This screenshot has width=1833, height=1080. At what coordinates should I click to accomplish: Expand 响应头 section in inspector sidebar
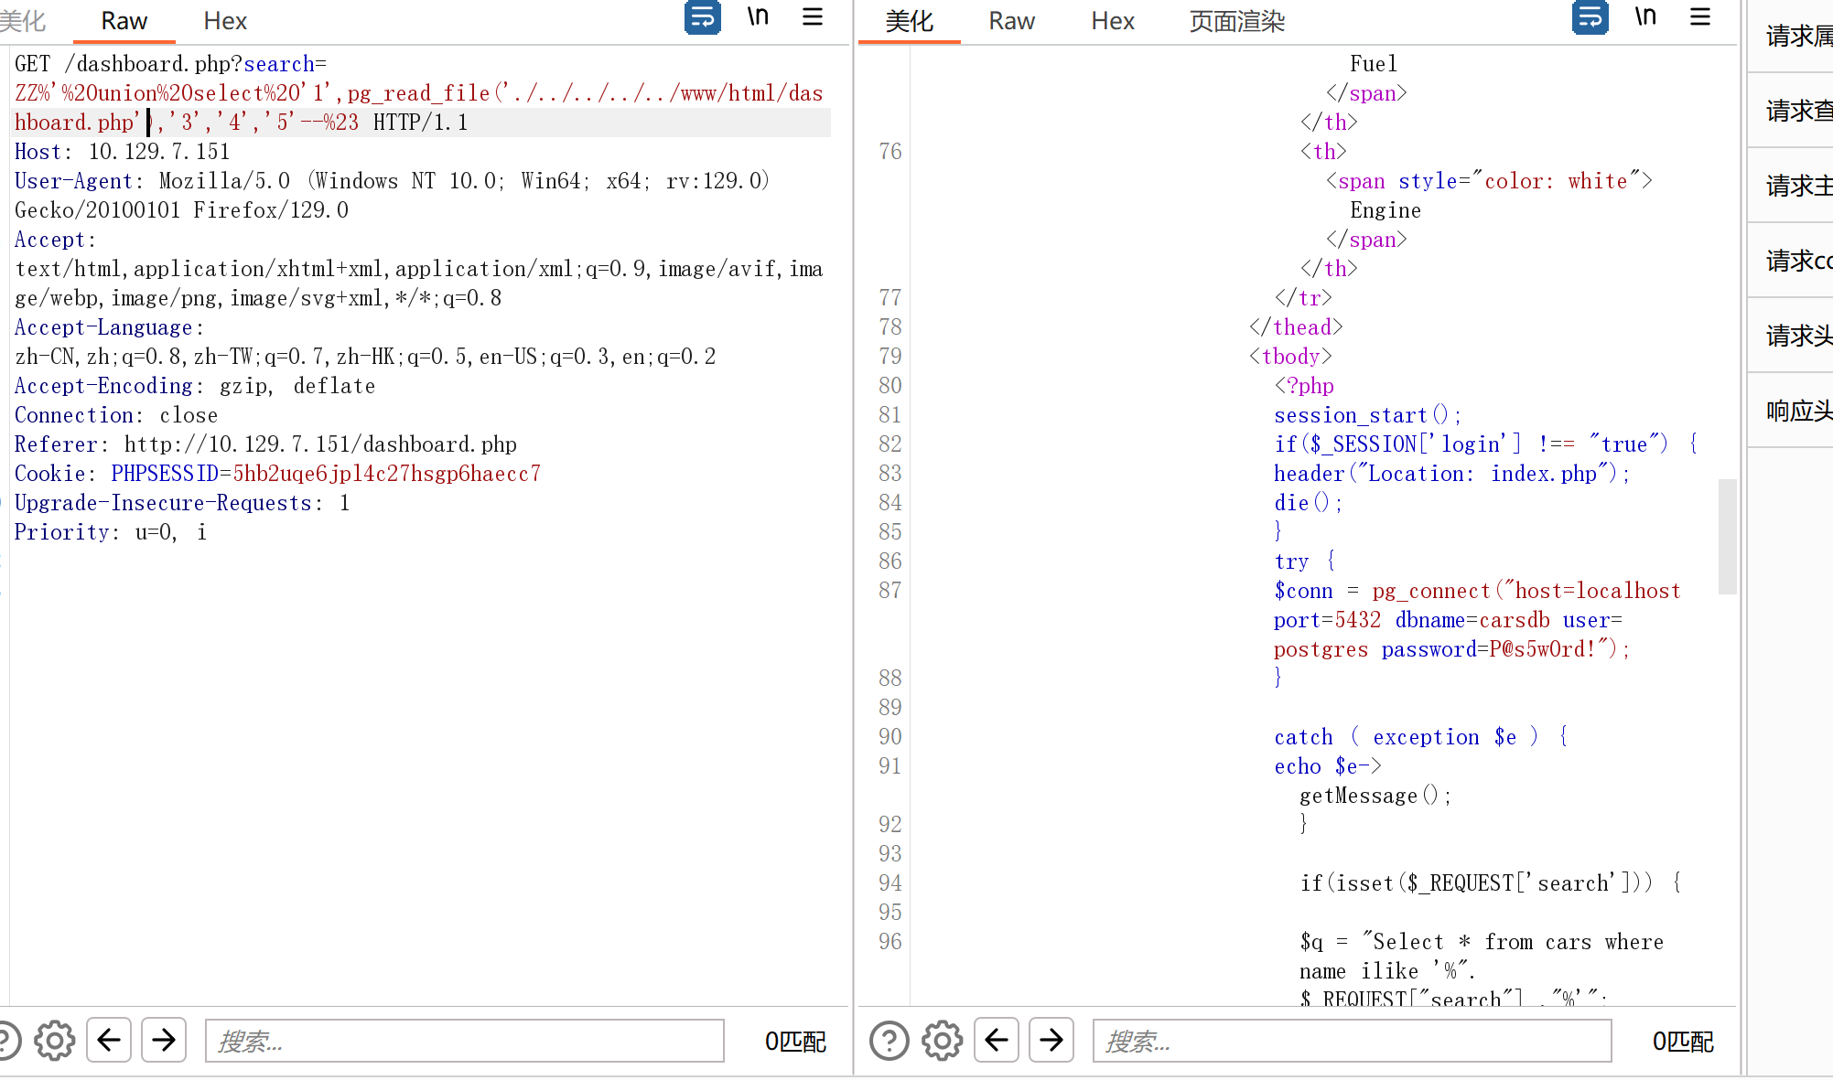click(x=1791, y=412)
